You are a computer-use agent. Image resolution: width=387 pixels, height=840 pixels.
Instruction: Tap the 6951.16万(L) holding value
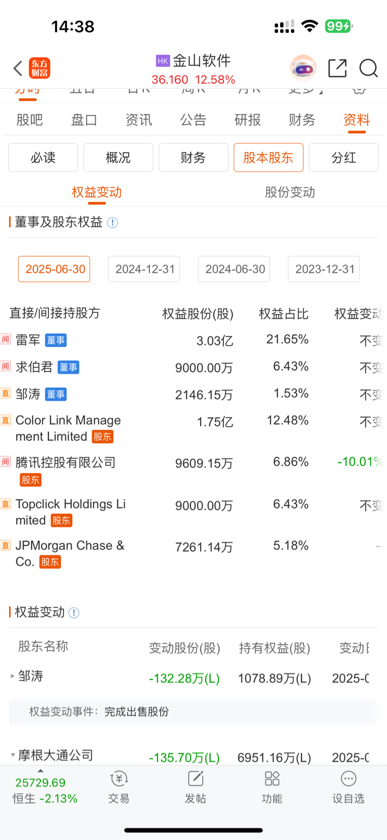274,757
